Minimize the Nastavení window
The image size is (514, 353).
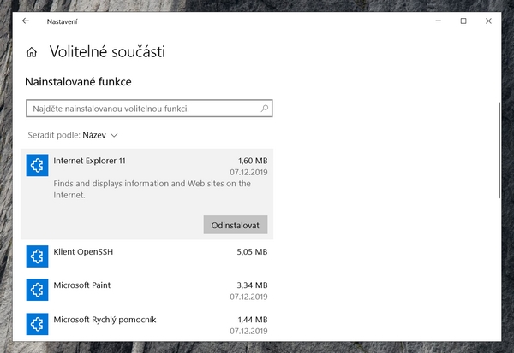tap(439, 21)
